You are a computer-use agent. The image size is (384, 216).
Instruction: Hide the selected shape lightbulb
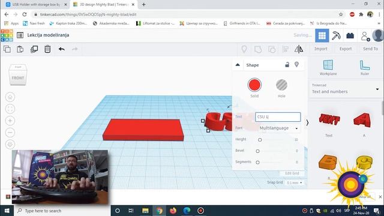[296, 64]
